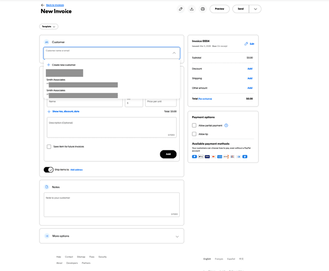Click the Preview button
329x271 pixels.
point(219,9)
